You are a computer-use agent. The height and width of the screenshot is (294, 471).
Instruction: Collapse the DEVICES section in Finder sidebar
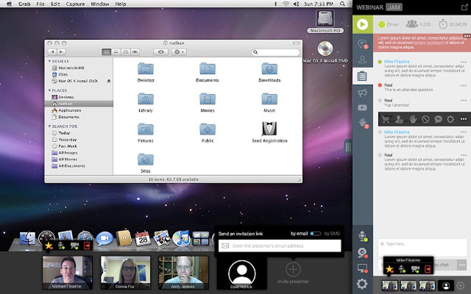tap(50, 61)
